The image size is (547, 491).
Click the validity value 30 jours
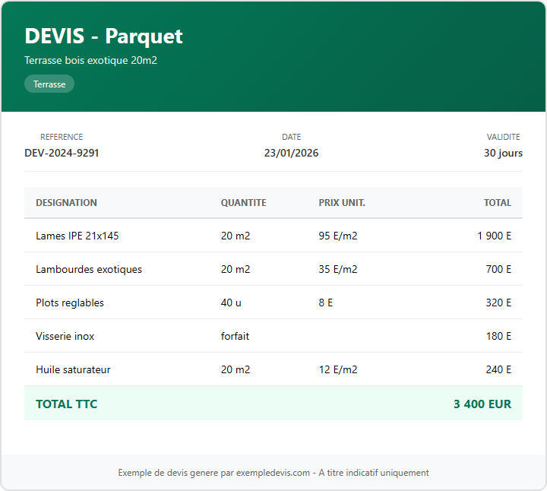click(503, 153)
